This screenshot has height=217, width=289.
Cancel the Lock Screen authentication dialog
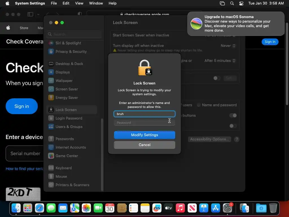point(144,145)
